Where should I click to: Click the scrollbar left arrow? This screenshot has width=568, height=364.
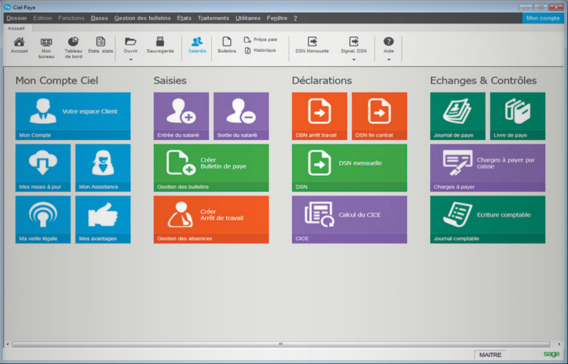coord(7,344)
